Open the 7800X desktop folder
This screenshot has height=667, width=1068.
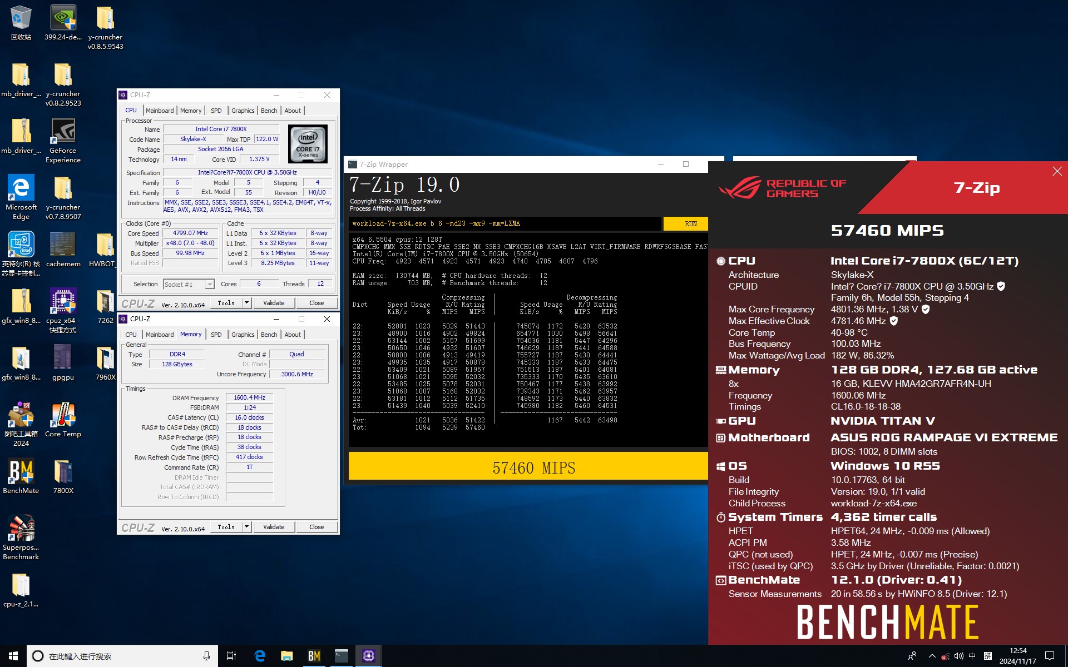click(63, 476)
